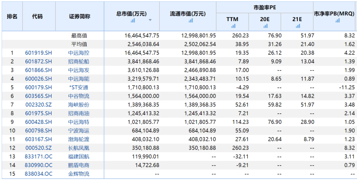Click PB value 4.22 for 中远海控

point(350,53)
